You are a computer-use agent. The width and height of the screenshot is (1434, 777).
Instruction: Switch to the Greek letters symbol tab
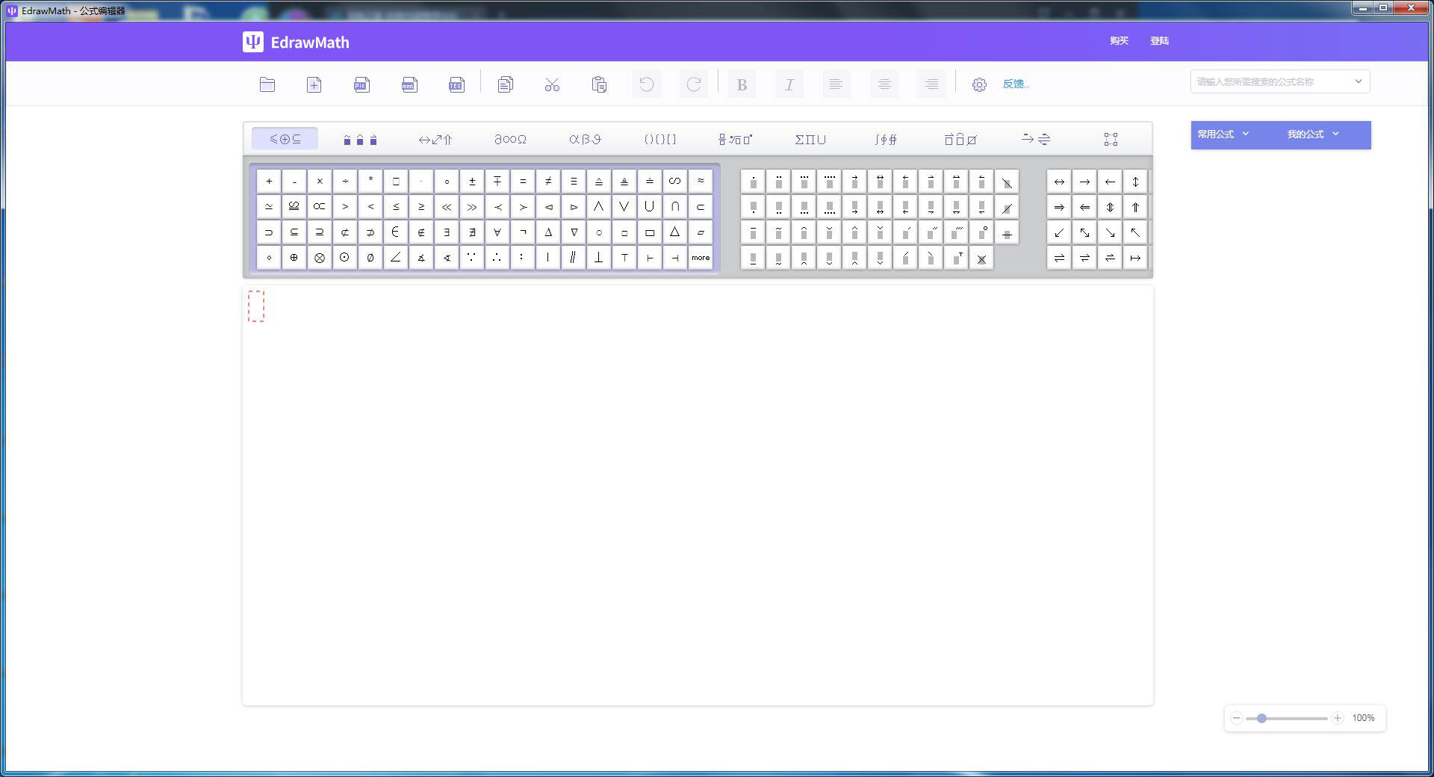tap(585, 139)
